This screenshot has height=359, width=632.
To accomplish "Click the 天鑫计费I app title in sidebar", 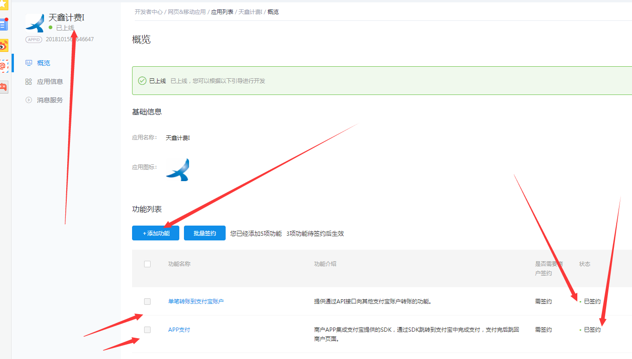I will point(66,18).
